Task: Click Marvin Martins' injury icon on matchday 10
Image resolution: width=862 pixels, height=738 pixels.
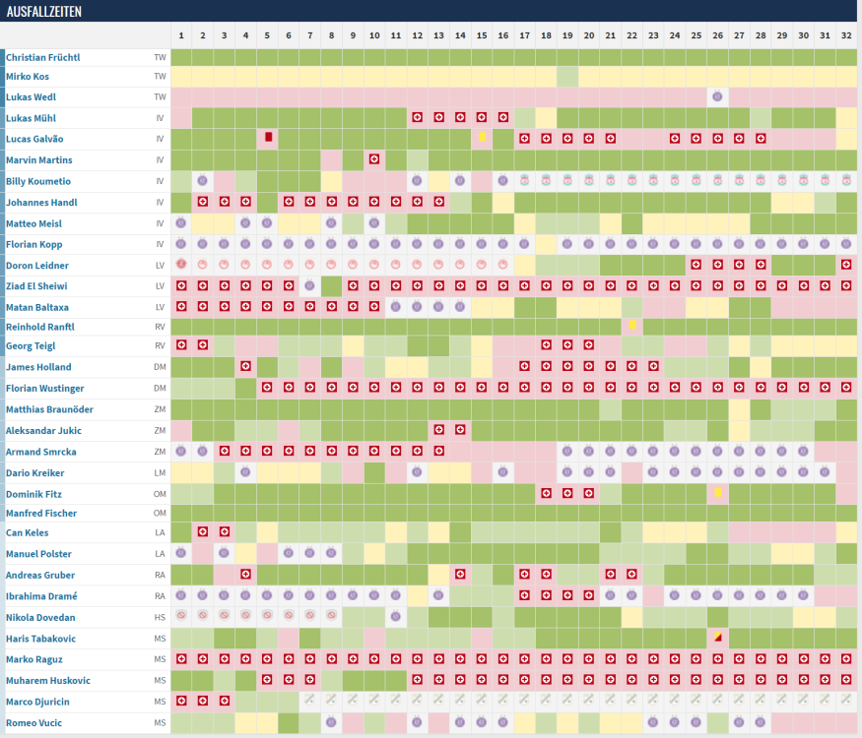Action: 374,158
